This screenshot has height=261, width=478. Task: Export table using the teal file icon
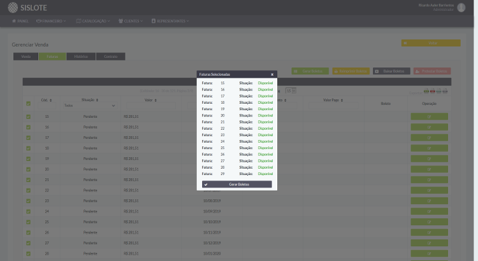click(438, 91)
